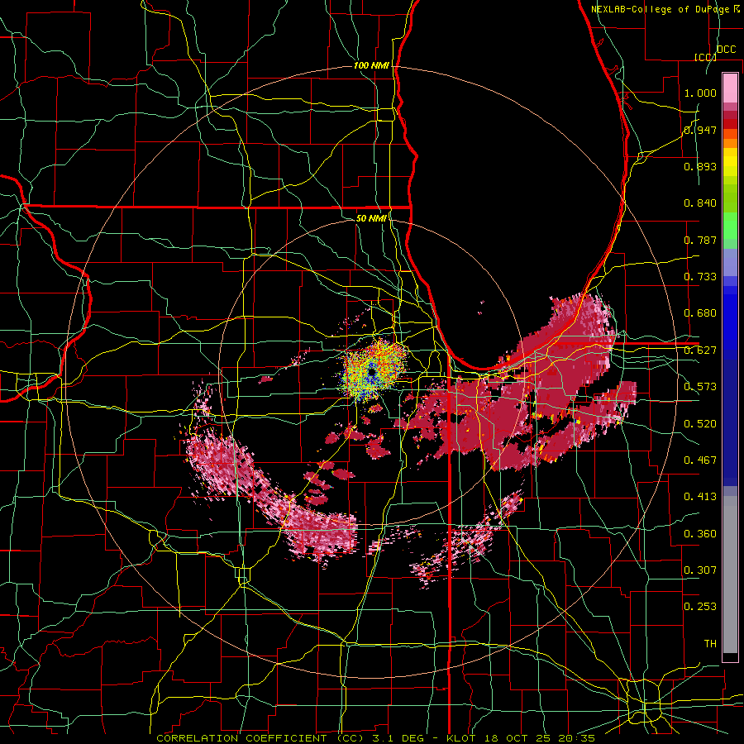Click the "NEXLAB-College of DuPage" header text
This screenshot has width=744, height=744.
pos(661,9)
